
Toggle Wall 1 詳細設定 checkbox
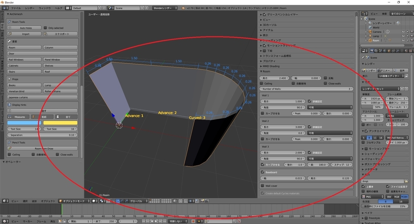(x=309, y=101)
